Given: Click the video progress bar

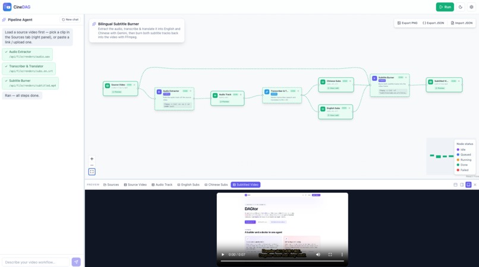Looking at the screenshot, I should 282,261.
